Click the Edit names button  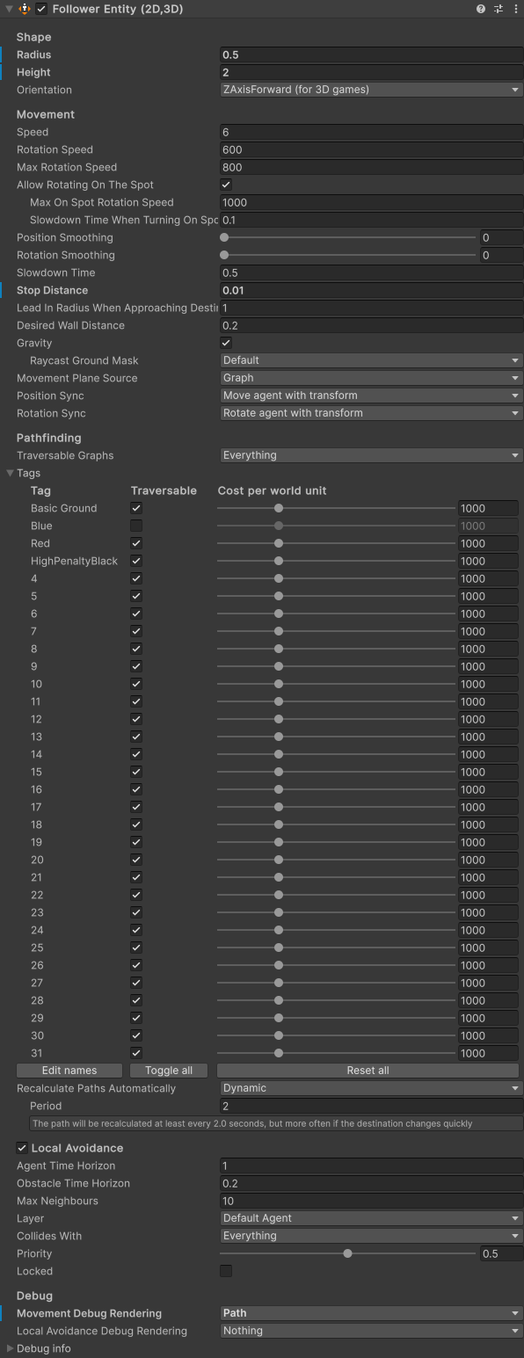coord(69,1071)
